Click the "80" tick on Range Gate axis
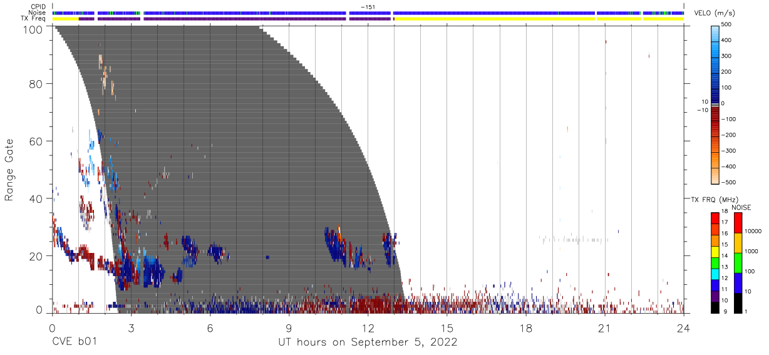This screenshot has height=355, width=769. (35, 83)
